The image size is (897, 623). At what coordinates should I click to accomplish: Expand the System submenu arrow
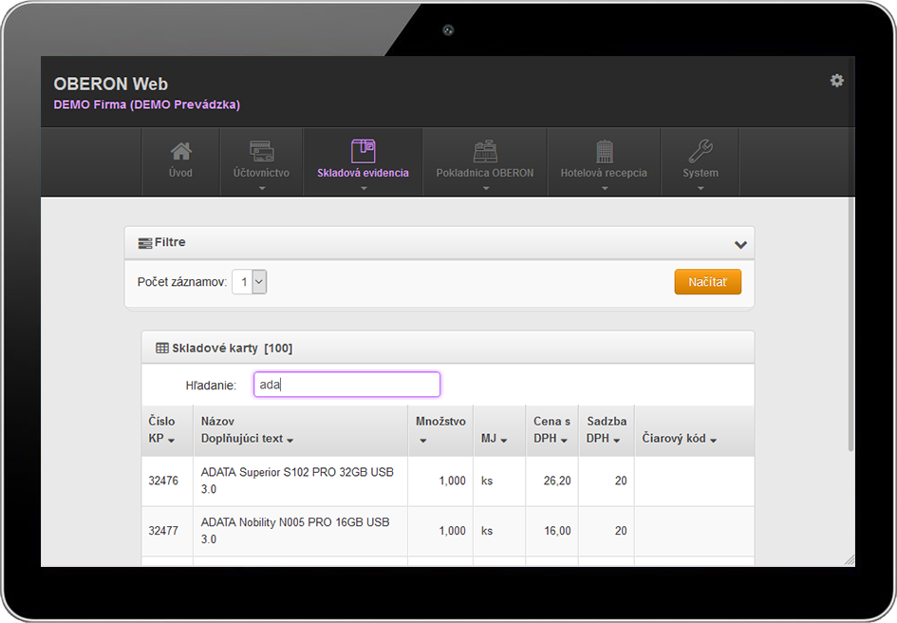(x=701, y=188)
